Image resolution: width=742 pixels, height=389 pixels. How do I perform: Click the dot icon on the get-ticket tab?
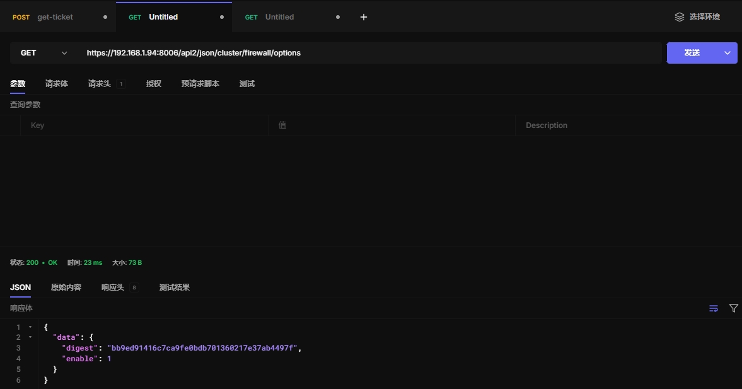105,17
